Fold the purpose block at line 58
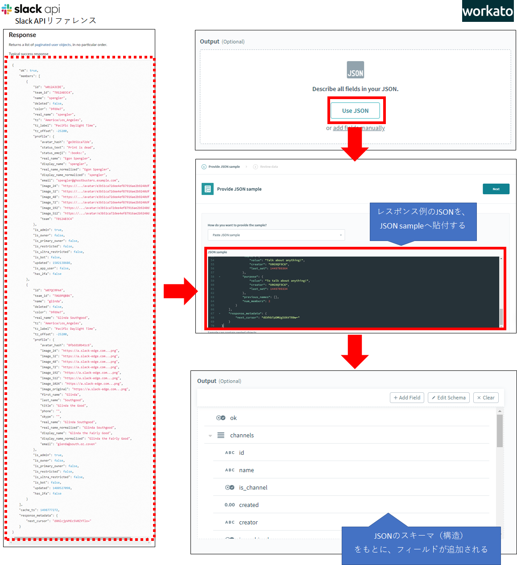517x565 pixels. coord(219,277)
